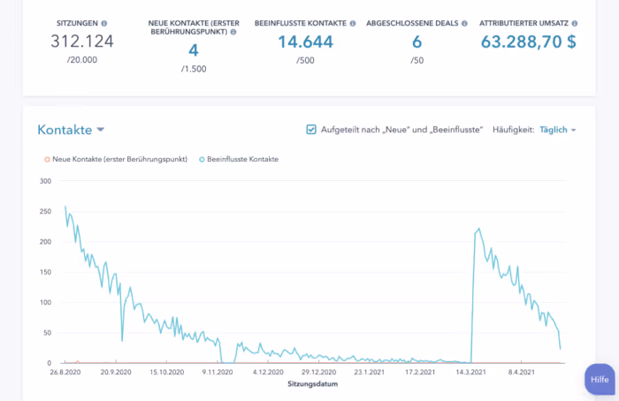
Task: Click the 8.4.2021 axis date
Action: coord(521,372)
